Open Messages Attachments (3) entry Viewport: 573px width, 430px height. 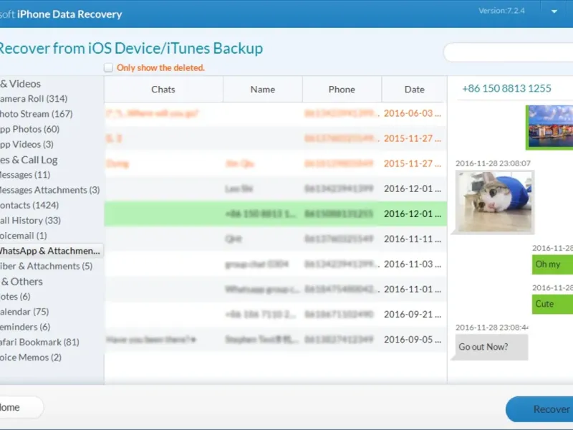(49, 190)
